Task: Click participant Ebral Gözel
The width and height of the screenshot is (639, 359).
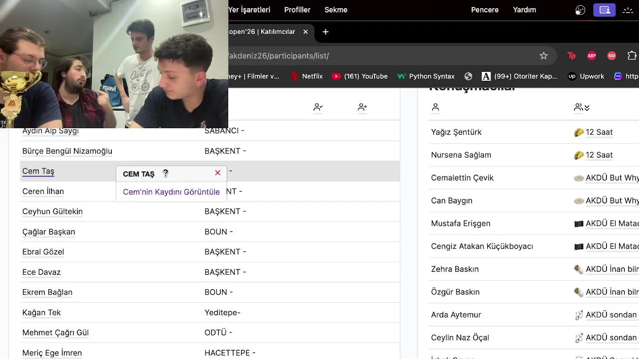Action: point(43,252)
